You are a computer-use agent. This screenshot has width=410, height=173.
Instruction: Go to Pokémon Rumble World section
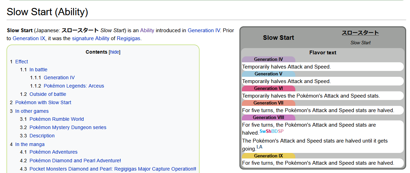pyautogui.click(x=57, y=119)
